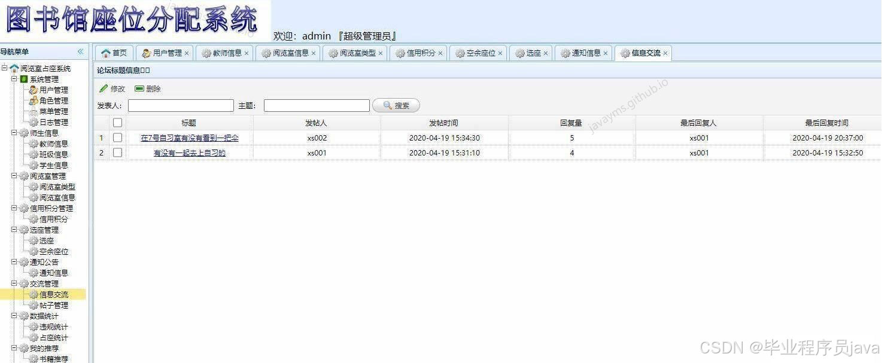The height and width of the screenshot is (363, 882).
Task: Click the gear icon beside 学生信息
Action: pos(34,165)
